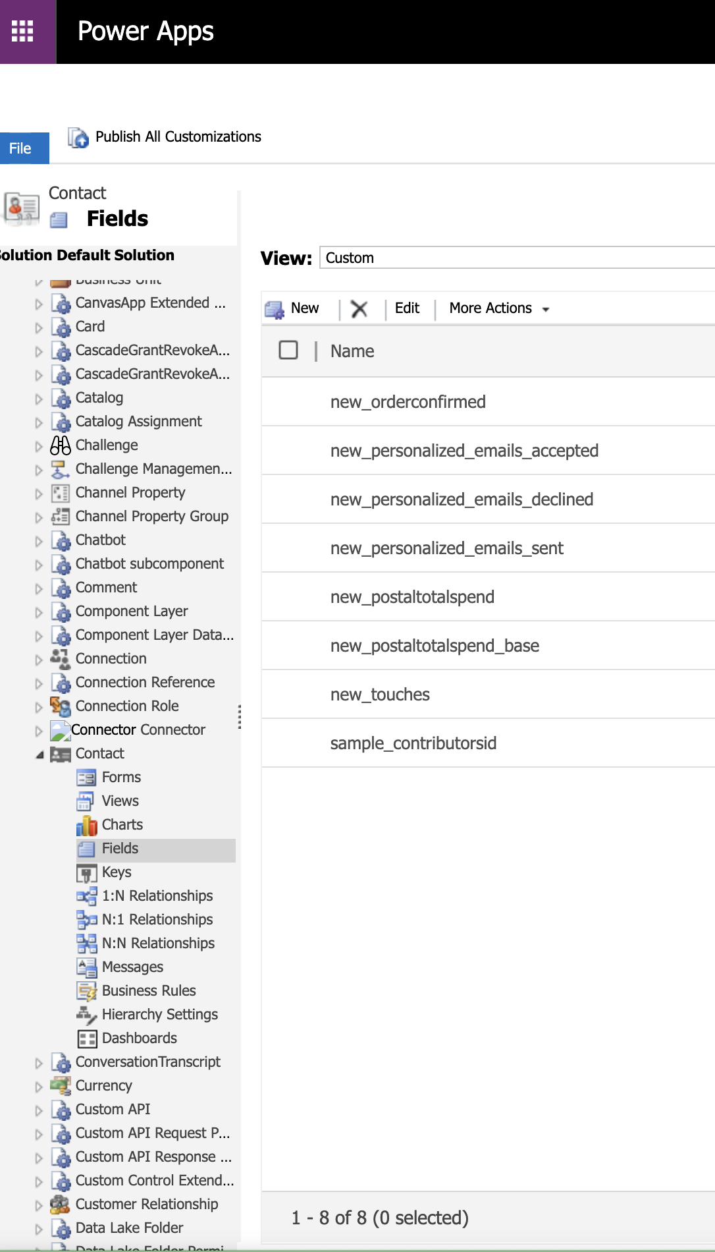
Task: Click the delete X icon in toolbar
Action: pyautogui.click(x=359, y=309)
